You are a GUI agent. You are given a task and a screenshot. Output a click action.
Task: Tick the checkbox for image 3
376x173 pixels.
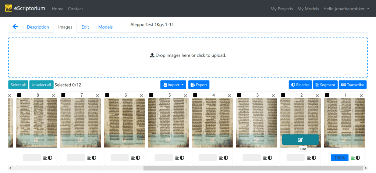[239, 95]
